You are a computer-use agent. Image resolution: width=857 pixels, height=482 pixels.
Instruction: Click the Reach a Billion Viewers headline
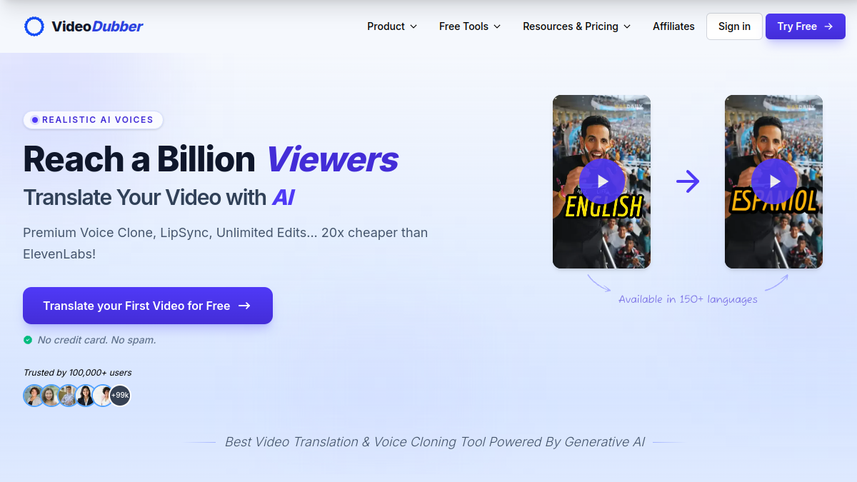coord(211,159)
